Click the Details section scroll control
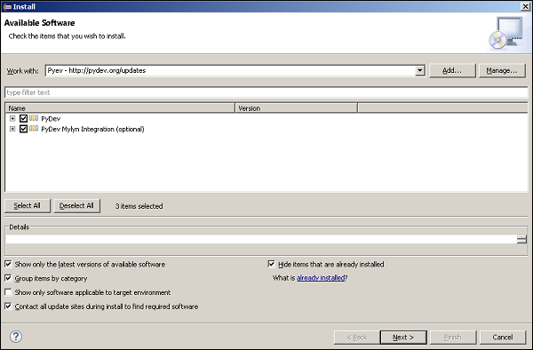Image resolution: width=533 pixels, height=350 pixels. click(x=521, y=239)
